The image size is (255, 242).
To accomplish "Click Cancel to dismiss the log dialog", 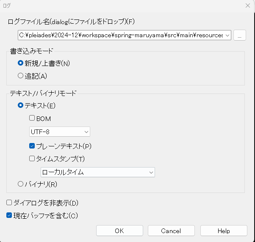I will [171, 231].
